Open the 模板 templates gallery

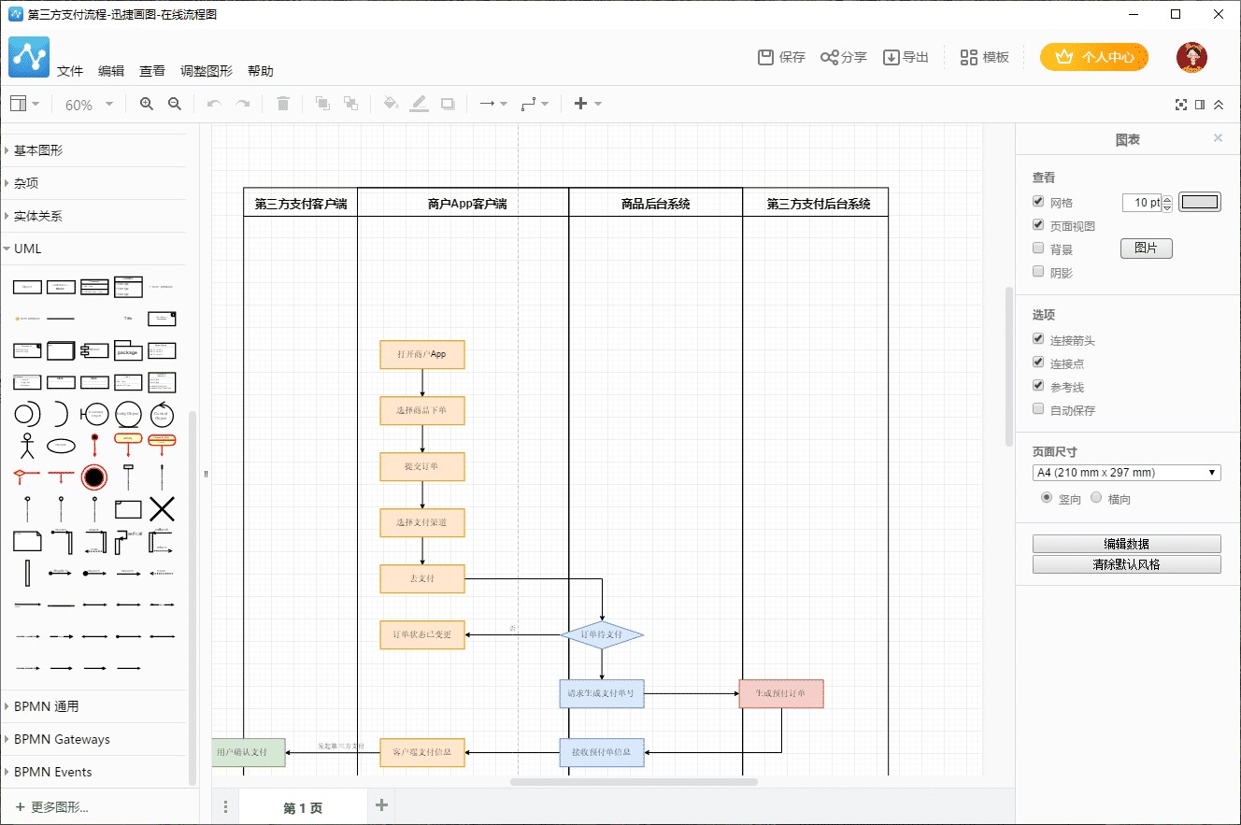985,57
